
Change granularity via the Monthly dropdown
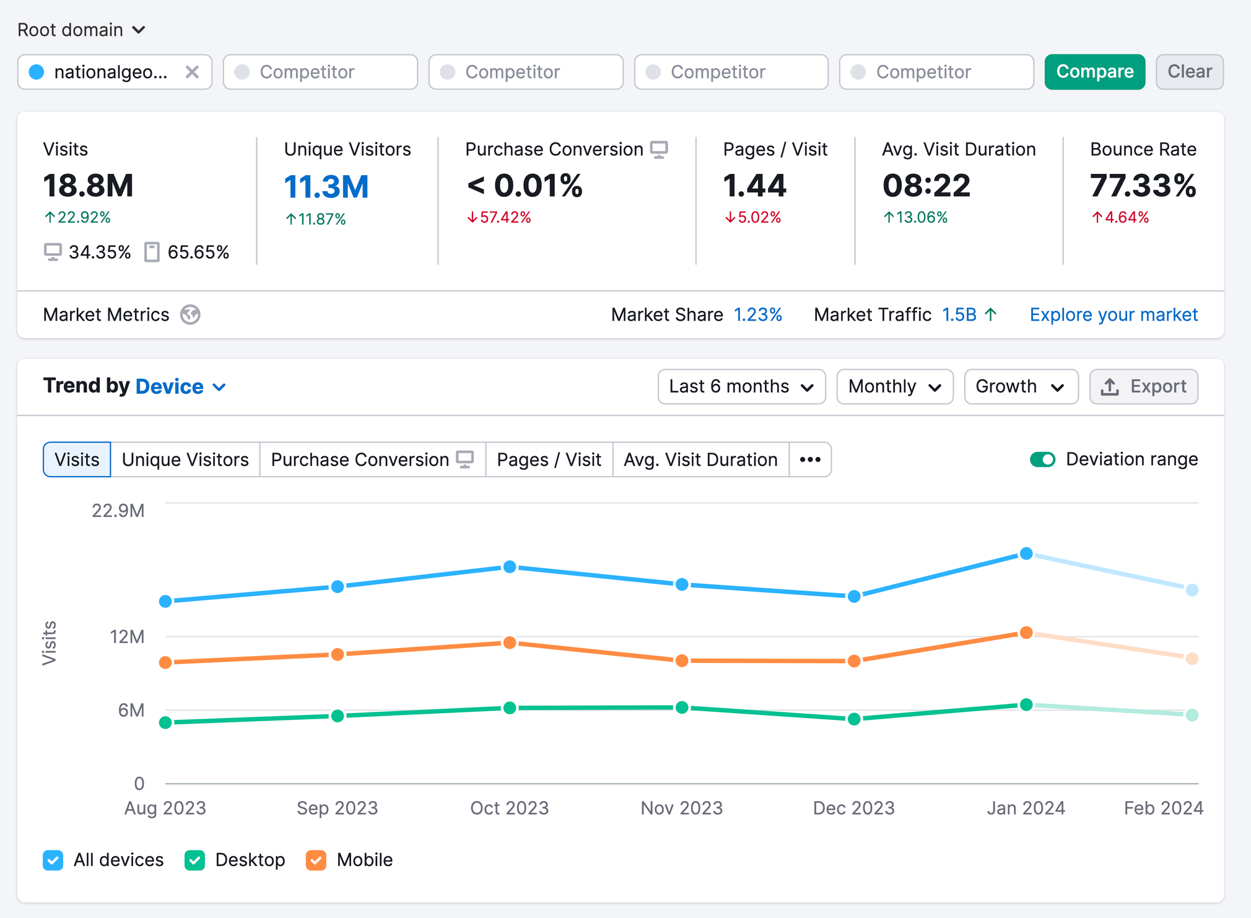[894, 386]
